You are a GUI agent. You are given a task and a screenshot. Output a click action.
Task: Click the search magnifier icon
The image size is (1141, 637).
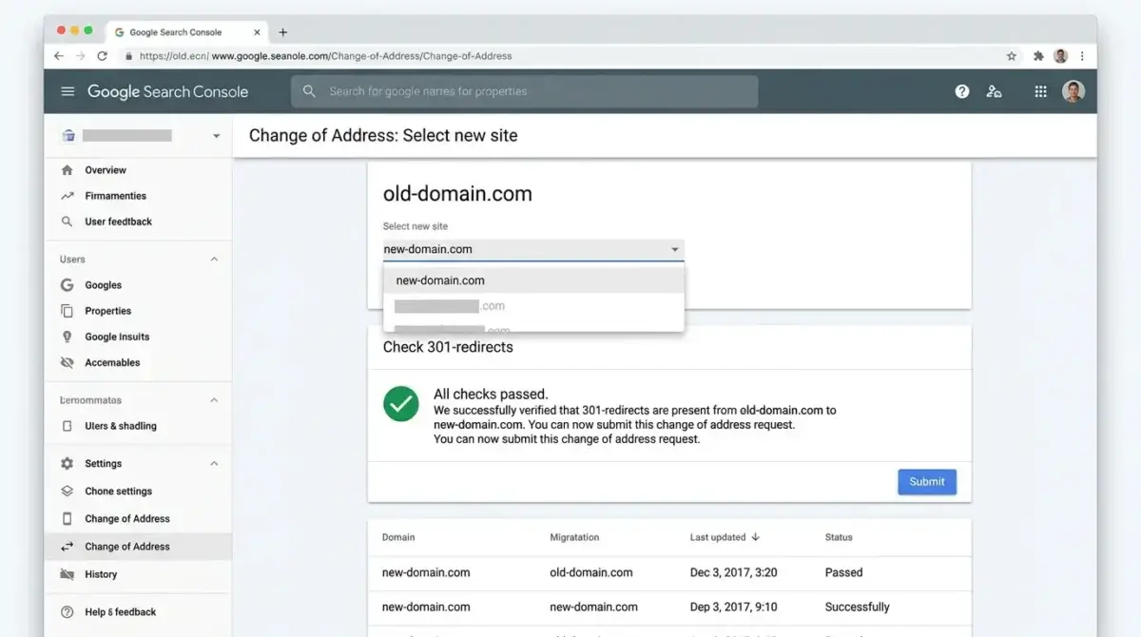[309, 91]
